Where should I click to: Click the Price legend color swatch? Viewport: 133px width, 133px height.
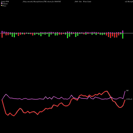point(2,6)
